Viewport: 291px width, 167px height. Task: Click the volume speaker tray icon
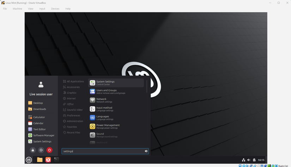pos(249,160)
